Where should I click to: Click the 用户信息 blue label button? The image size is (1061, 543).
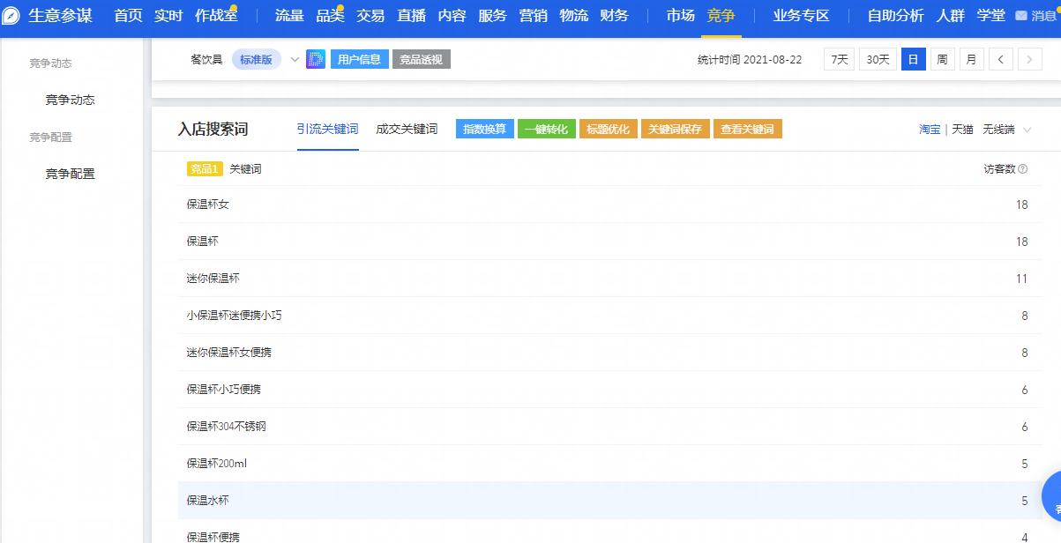359,59
